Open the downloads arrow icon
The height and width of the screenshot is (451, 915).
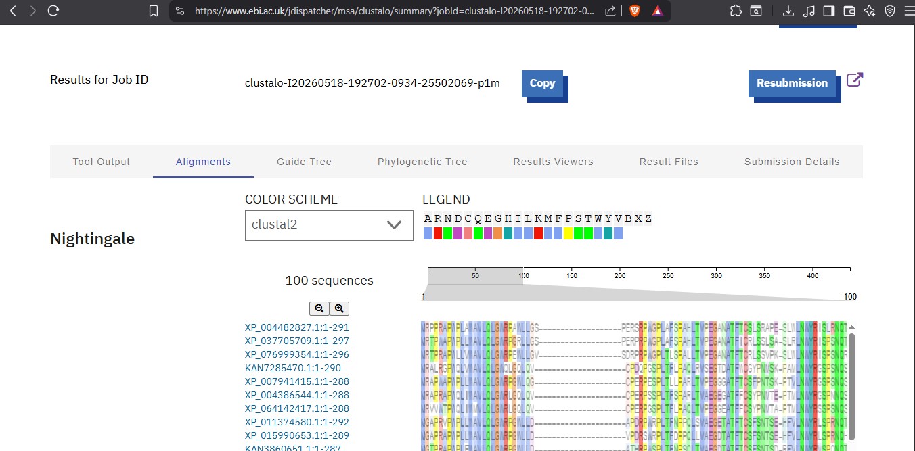pos(788,11)
